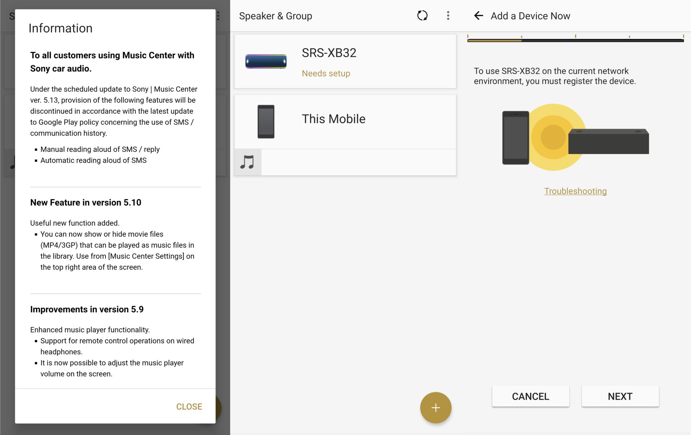Screen dimensions: 691x435
Task: Click the Information dialog title
Action: [x=60, y=28]
